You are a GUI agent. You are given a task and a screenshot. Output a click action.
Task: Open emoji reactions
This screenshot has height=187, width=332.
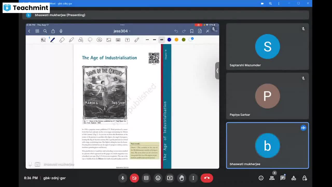(x=158, y=178)
